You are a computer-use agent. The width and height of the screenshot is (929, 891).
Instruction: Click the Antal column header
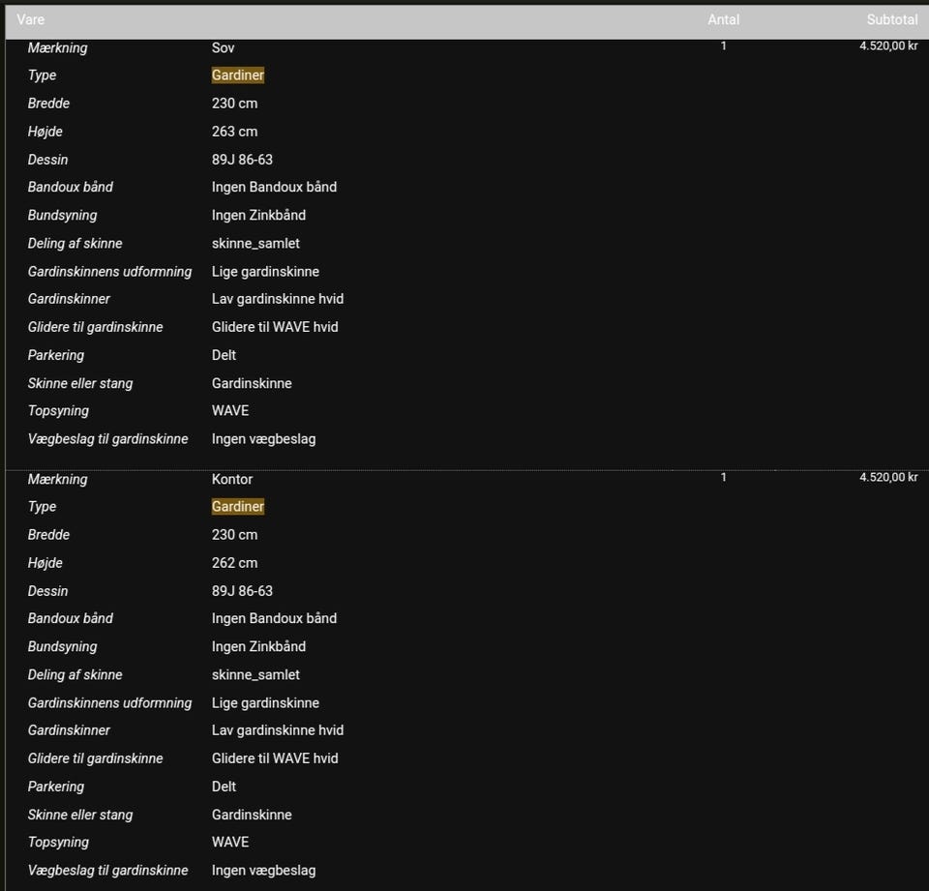point(723,19)
